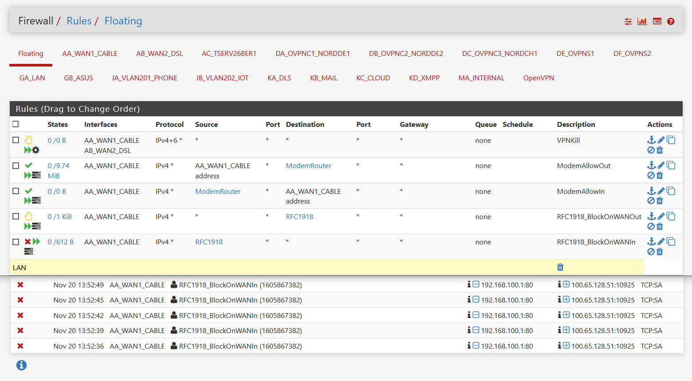Check the RFC1918_BlockOnWANIn rule checkbox

pyautogui.click(x=16, y=242)
